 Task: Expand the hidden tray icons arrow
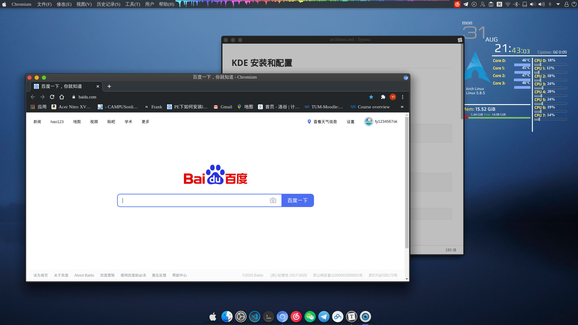coord(558,4)
